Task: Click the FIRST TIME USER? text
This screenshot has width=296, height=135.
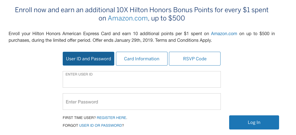Action: click(79, 118)
